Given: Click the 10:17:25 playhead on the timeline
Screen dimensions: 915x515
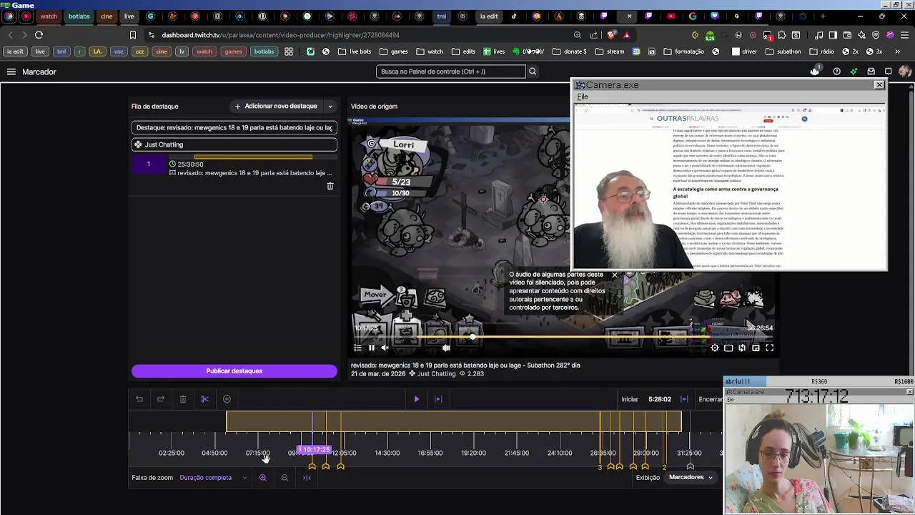Looking at the screenshot, I should coord(315,450).
